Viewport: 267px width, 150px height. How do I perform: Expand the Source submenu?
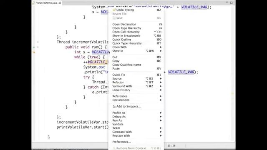click(x=136, y=79)
